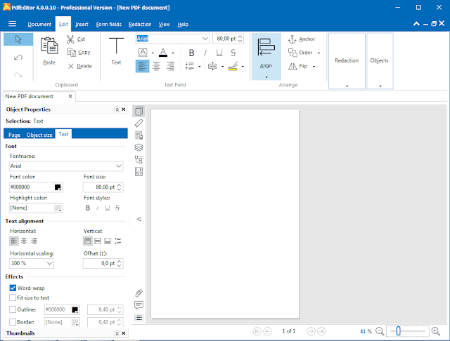Image resolution: width=450 pixels, height=341 pixels.
Task: Open the Insert ribbon tab
Action: [82, 25]
